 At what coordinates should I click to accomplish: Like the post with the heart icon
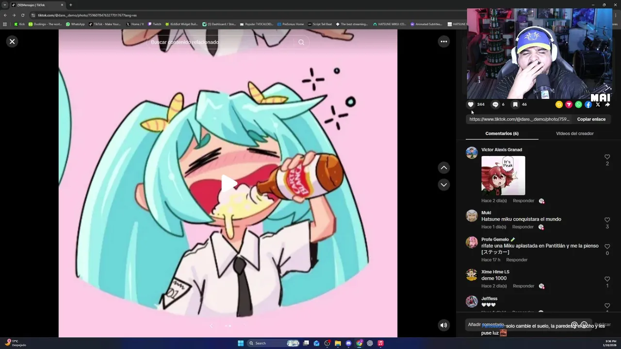(x=471, y=104)
